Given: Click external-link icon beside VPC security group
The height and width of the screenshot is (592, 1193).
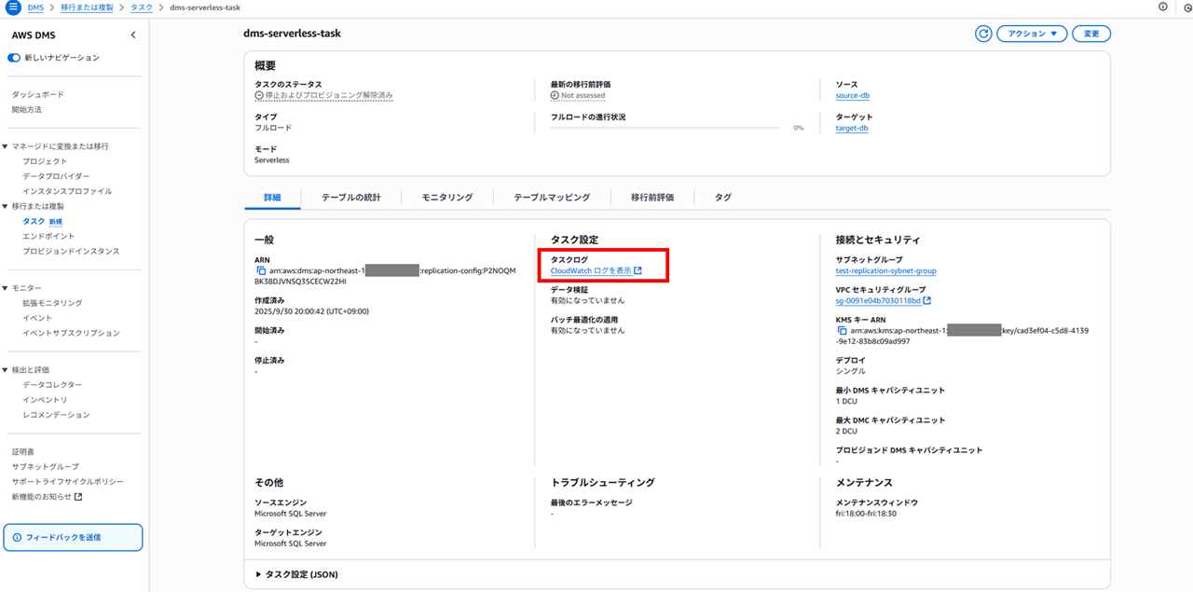Looking at the screenshot, I should pyautogui.click(x=927, y=301).
